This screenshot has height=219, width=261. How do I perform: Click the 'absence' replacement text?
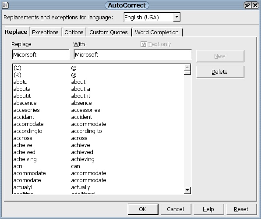pos(81,103)
